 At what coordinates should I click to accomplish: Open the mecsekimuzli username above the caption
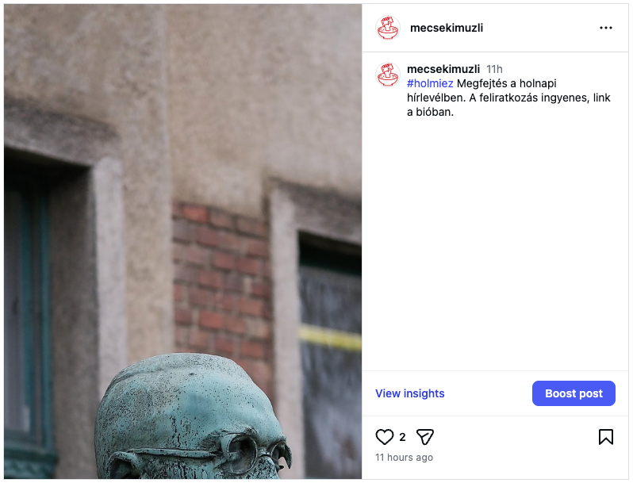coord(443,69)
